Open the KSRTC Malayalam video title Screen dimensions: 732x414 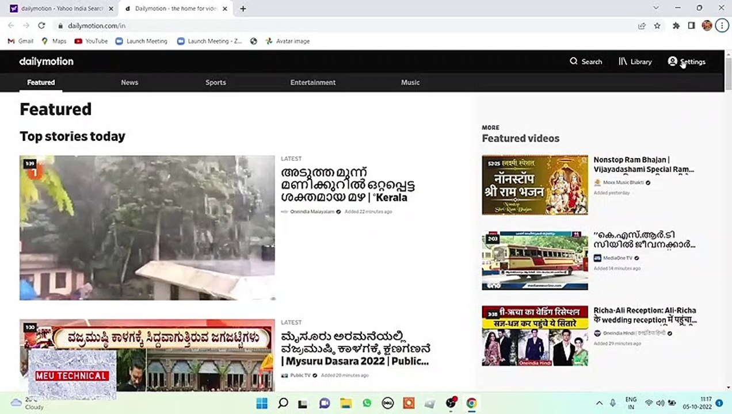645,240
